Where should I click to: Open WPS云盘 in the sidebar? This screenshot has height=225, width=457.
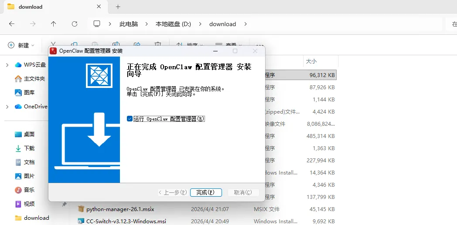pos(31,65)
